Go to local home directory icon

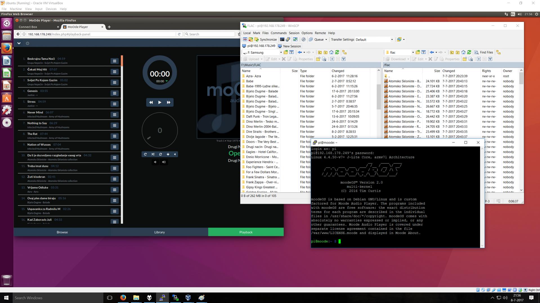331,53
